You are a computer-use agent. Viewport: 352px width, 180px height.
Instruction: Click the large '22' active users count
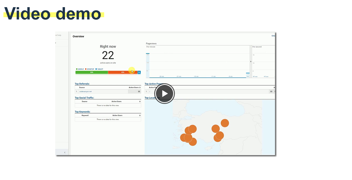pos(108,55)
